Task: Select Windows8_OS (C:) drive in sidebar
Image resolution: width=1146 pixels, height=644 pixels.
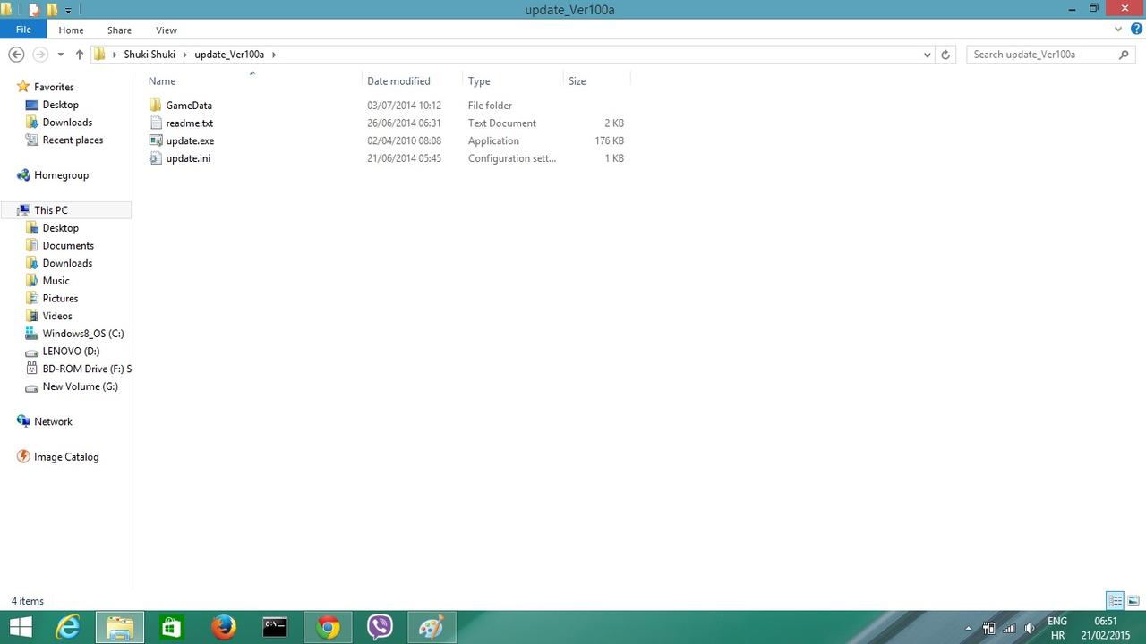Action: [x=82, y=334]
